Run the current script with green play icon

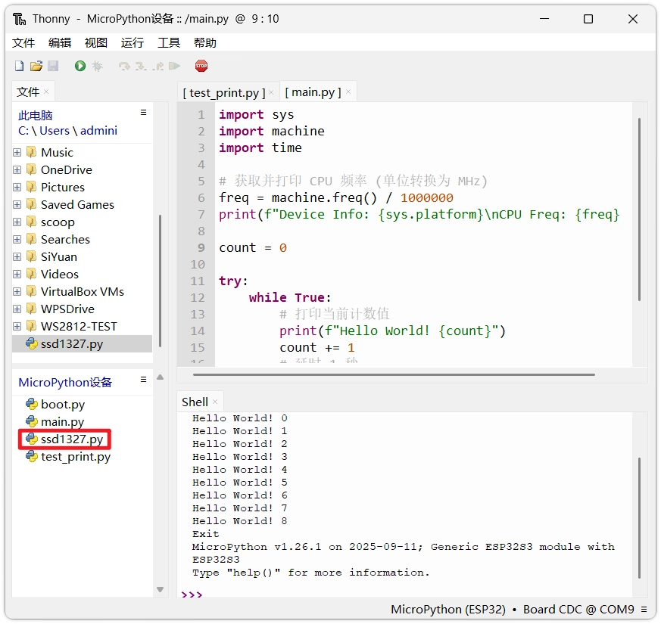click(80, 67)
